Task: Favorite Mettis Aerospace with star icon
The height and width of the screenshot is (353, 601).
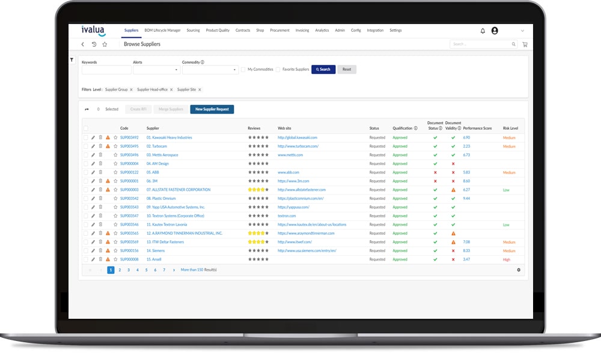Action: (115, 155)
